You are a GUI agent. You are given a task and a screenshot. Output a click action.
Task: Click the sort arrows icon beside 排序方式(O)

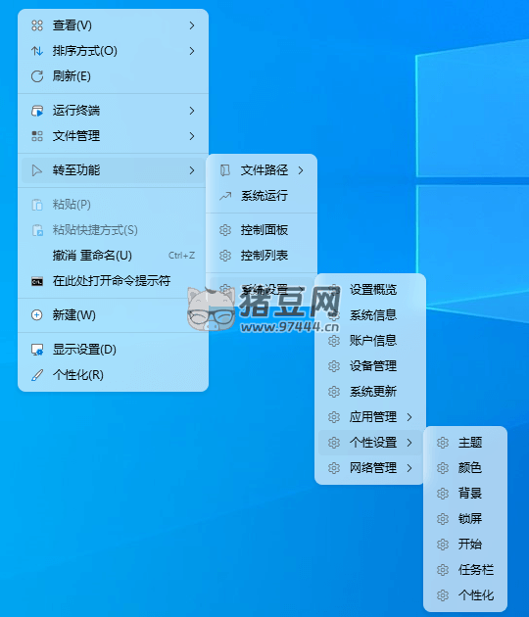(x=37, y=51)
